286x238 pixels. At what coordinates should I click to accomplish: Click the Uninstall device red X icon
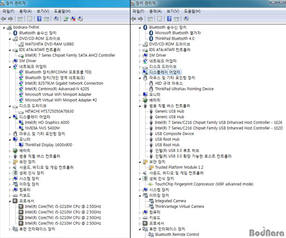(x=73, y=19)
